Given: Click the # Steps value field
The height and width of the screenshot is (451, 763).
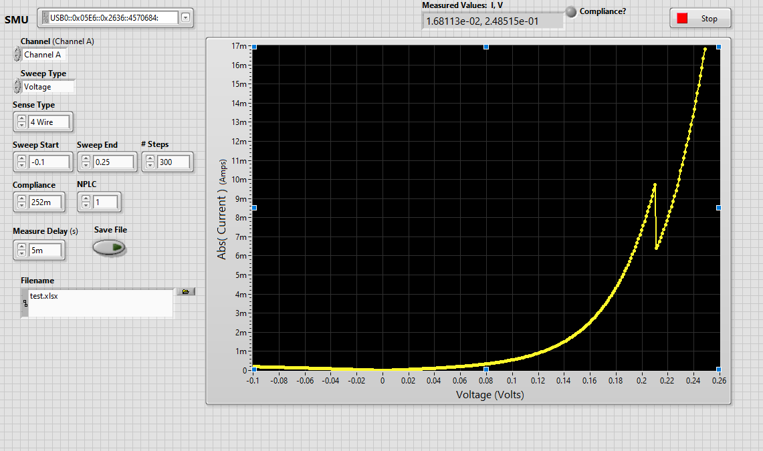Looking at the screenshot, I should click(173, 162).
